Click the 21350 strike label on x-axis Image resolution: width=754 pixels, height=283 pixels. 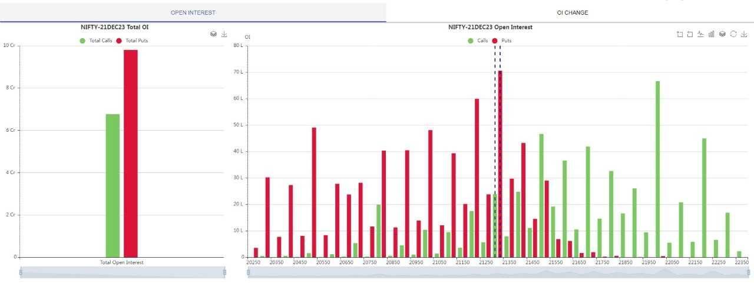(510, 262)
